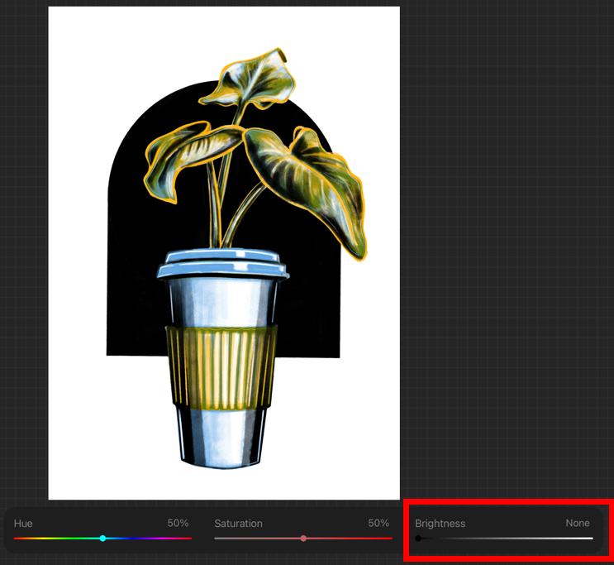
Task: Set Saturation to the far right maximum
Action: coord(391,539)
